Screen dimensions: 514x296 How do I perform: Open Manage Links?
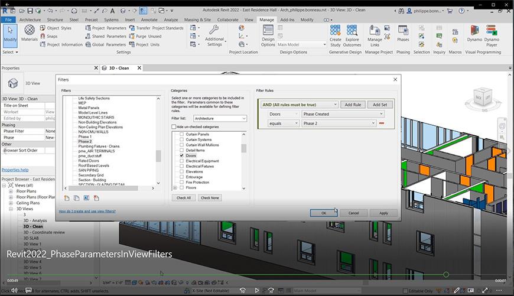click(x=375, y=35)
